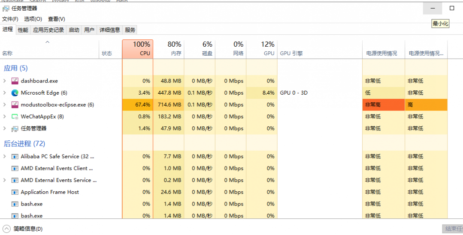
Task: Expand modustoolbox-eclipse.exe (6) process group
Action: tap(4, 104)
